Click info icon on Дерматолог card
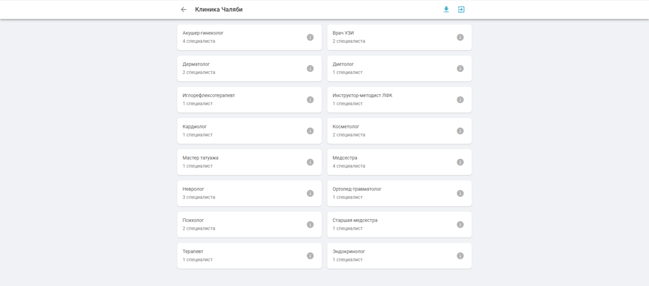The height and width of the screenshot is (286, 649). [x=310, y=69]
